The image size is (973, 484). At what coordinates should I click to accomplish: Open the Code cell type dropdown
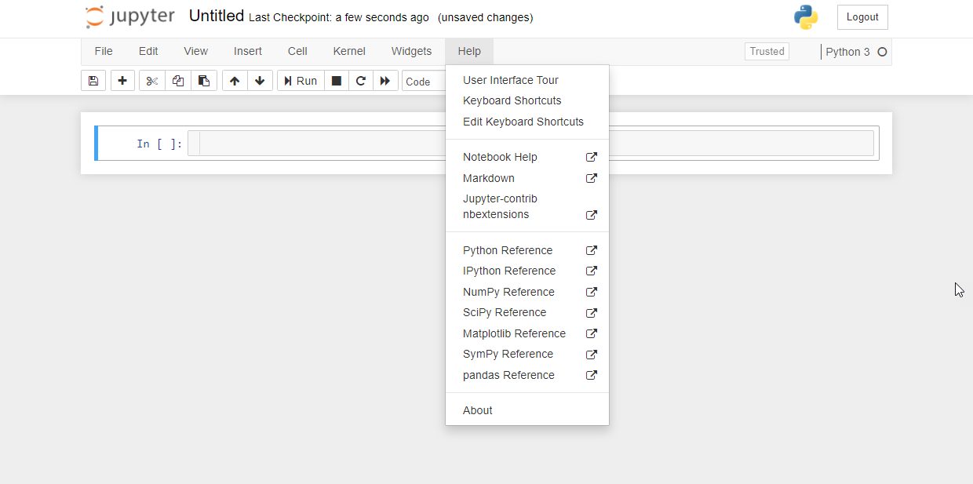coord(424,82)
